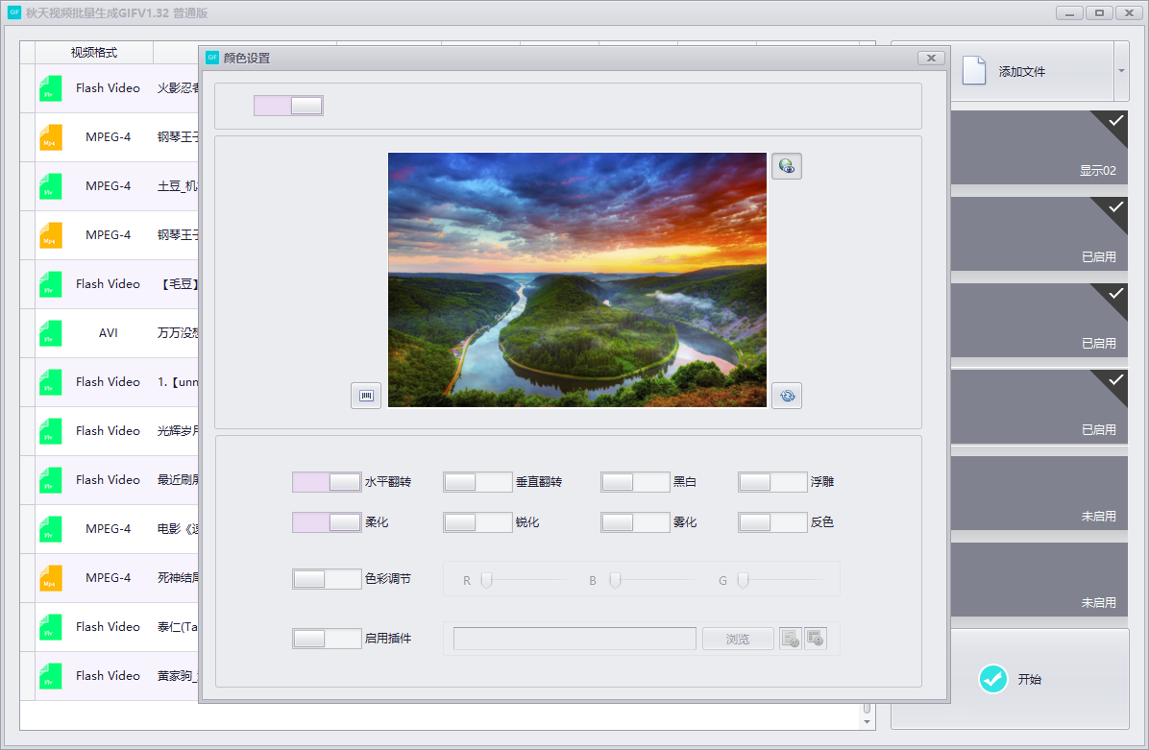The height and width of the screenshot is (750, 1149).
Task: Click the file name starting 泰仁(Ta
Action: point(178,627)
